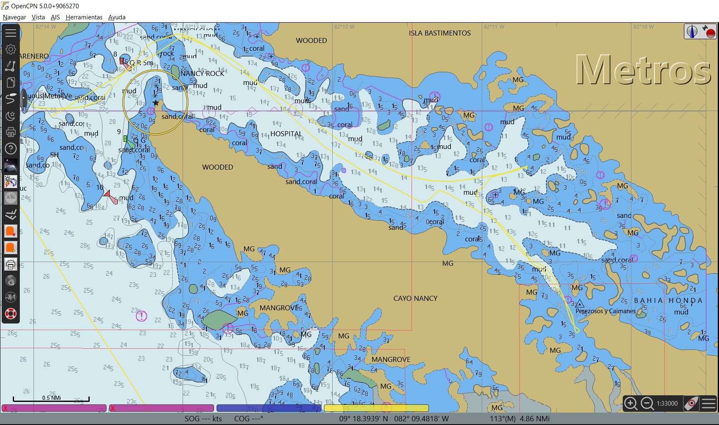719x425 pixels.
Task: Select the yellow chart bar segment
Action: point(376,408)
